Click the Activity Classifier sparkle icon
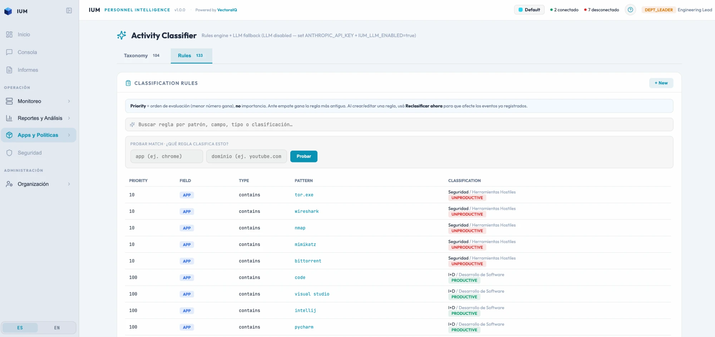Screen dimensions: 715x337 [x=122, y=35]
